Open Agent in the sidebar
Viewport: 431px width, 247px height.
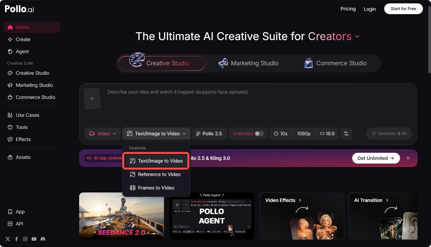[32, 51]
